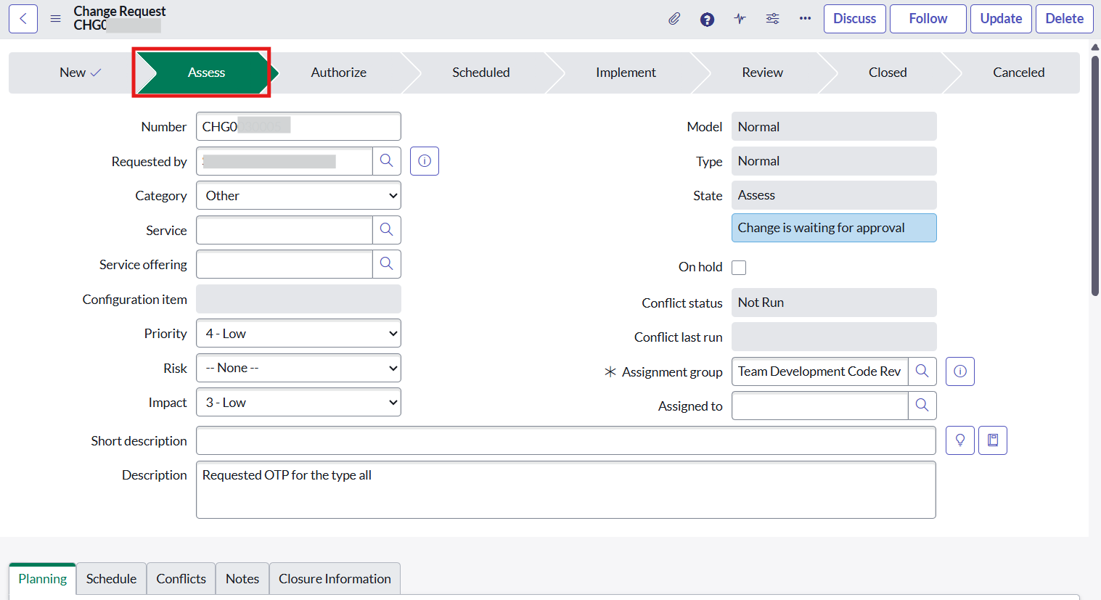Viewport: 1101px width, 600px height.
Task: Open the Closure Information tab
Action: 335,579
